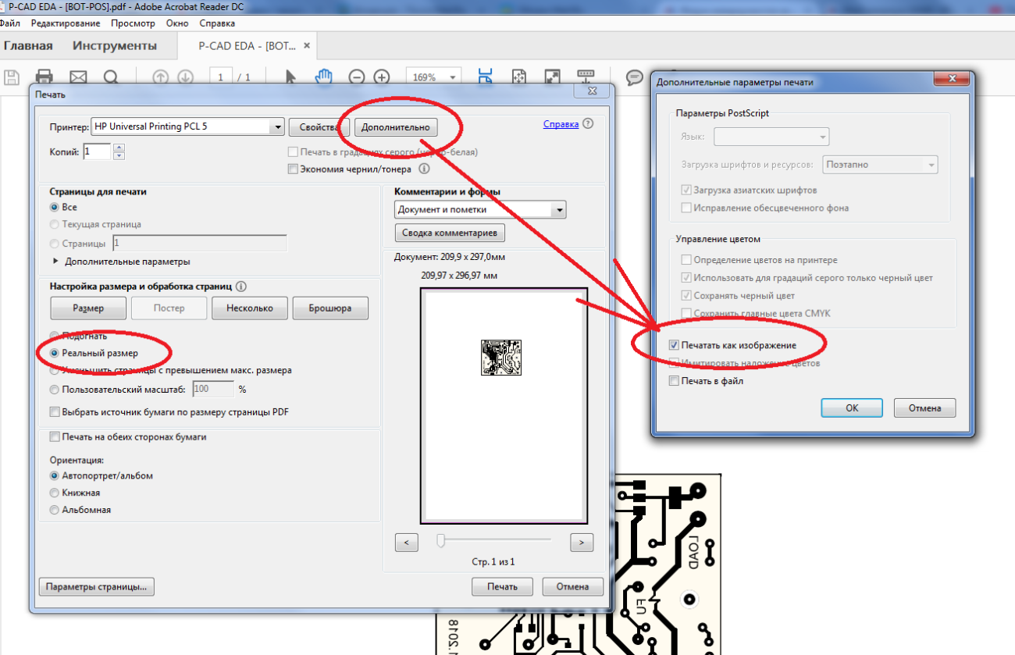Expand Дополнительные параметры under pages
Screen dimensions: 1015x655
tap(56, 262)
